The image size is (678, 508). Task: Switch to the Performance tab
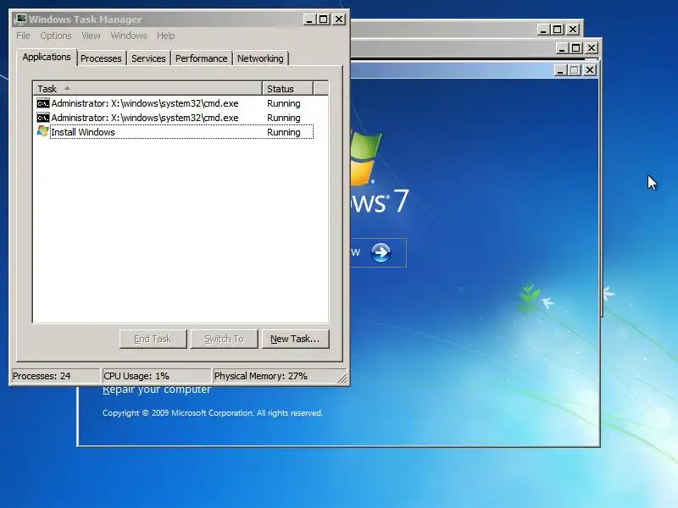point(201,58)
